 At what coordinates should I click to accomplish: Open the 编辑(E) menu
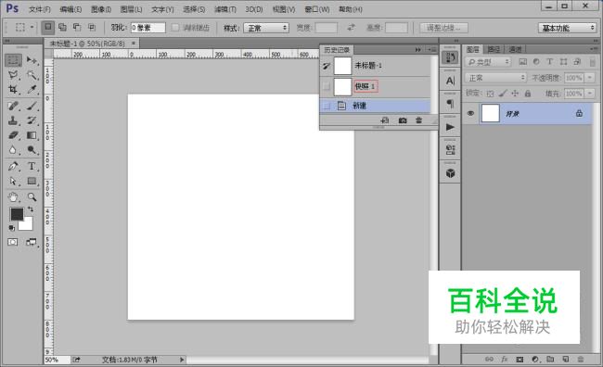click(71, 9)
